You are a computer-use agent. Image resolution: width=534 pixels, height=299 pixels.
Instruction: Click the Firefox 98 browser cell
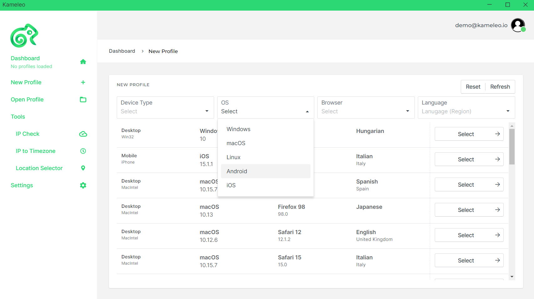[291, 210]
